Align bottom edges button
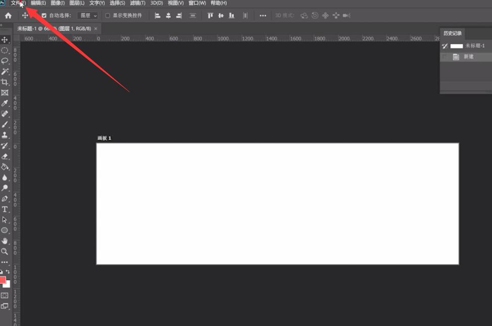The image size is (492, 326). click(231, 15)
